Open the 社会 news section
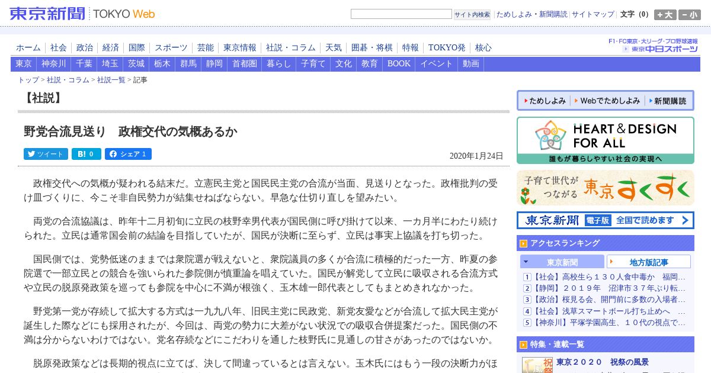This screenshot has width=711, height=373. point(59,47)
